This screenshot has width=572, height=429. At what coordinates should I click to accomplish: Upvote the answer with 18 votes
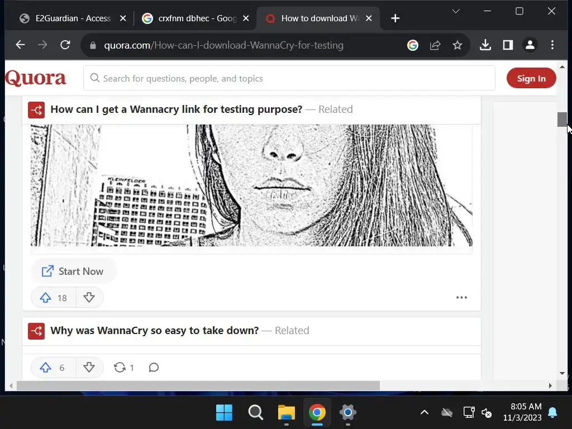[54, 298]
